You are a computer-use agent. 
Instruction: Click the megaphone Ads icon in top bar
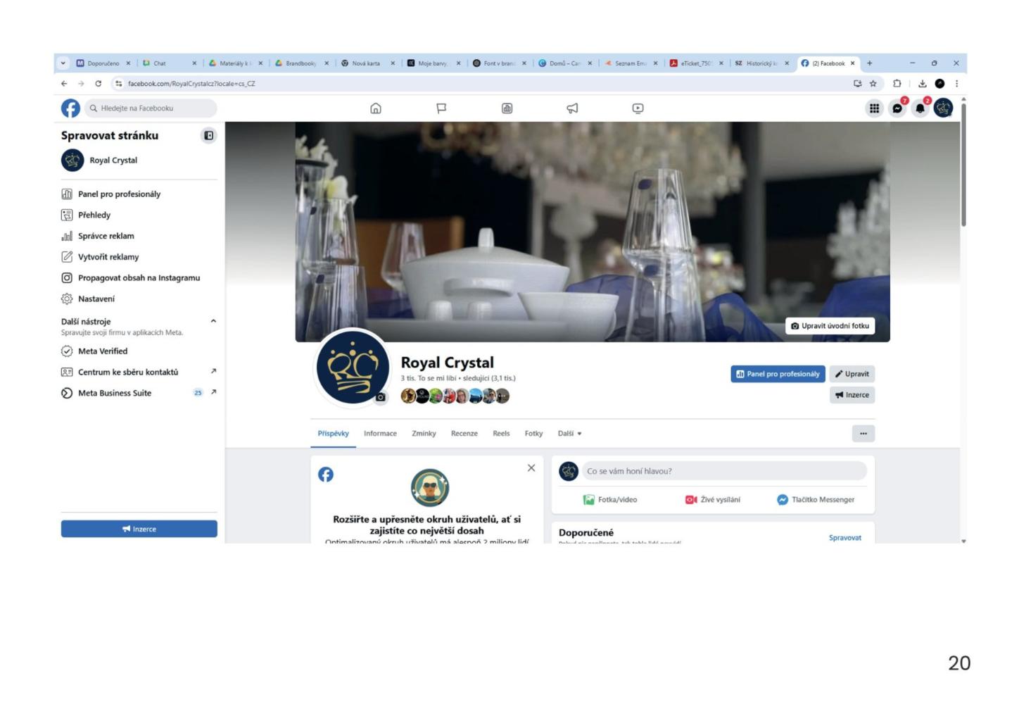click(572, 108)
